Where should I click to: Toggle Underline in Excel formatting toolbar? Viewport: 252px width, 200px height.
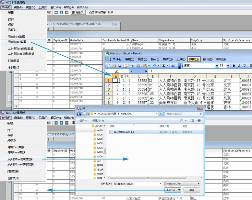coord(245,66)
